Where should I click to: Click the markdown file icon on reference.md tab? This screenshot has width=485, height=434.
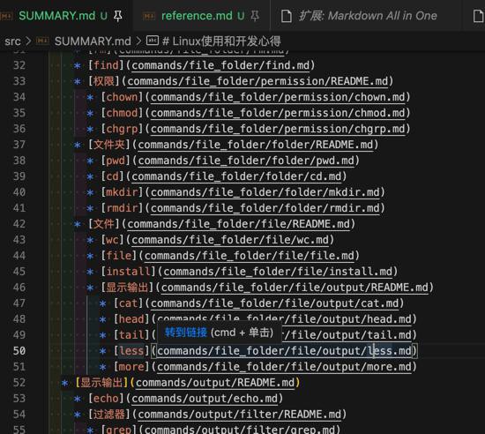point(149,16)
